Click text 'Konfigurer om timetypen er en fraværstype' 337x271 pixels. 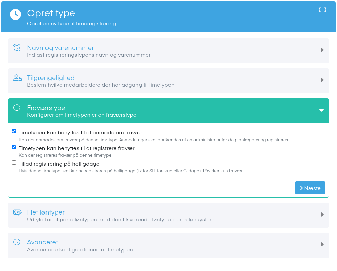tap(82, 115)
